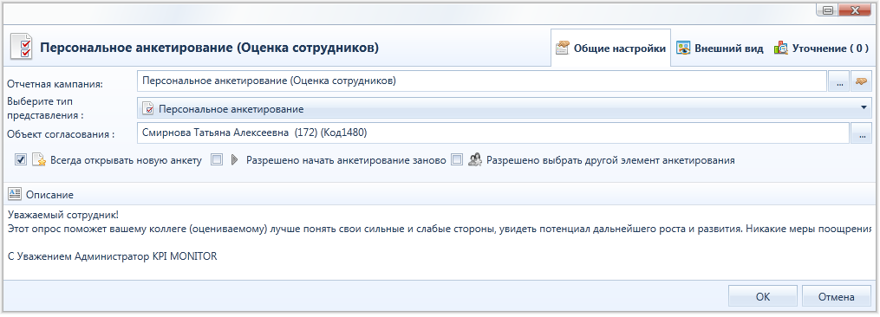Click the Уточнение tab icon
This screenshot has height=317, width=880.
(x=780, y=49)
